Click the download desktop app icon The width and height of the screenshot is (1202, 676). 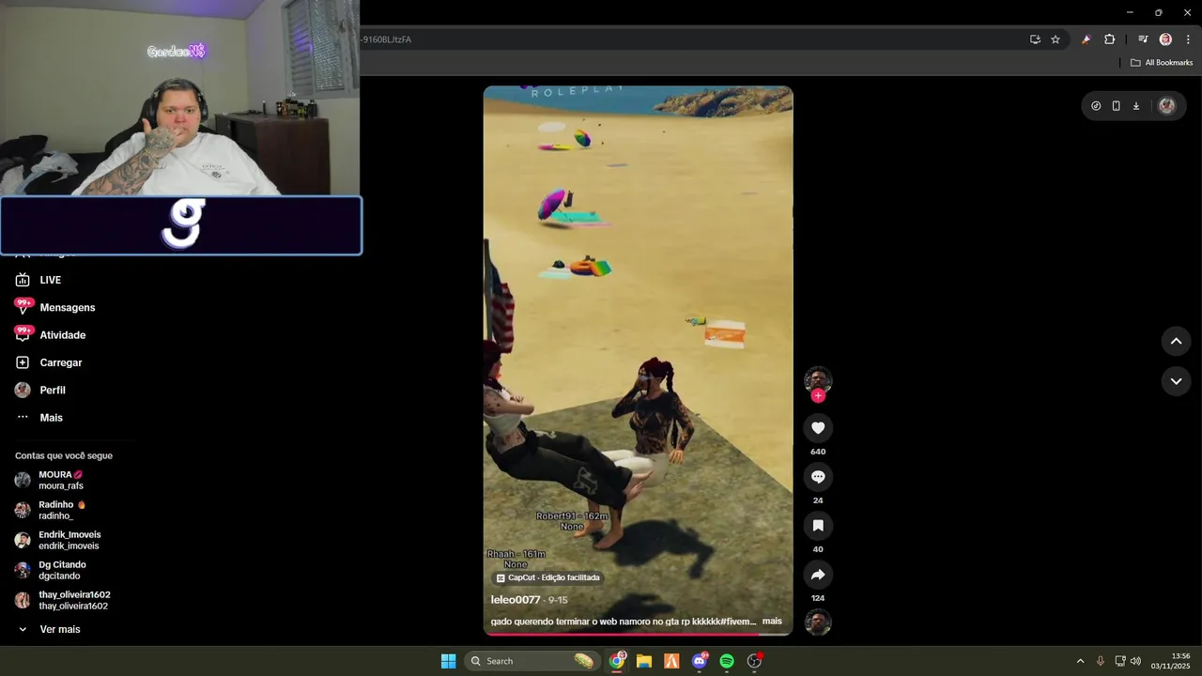click(x=1136, y=106)
